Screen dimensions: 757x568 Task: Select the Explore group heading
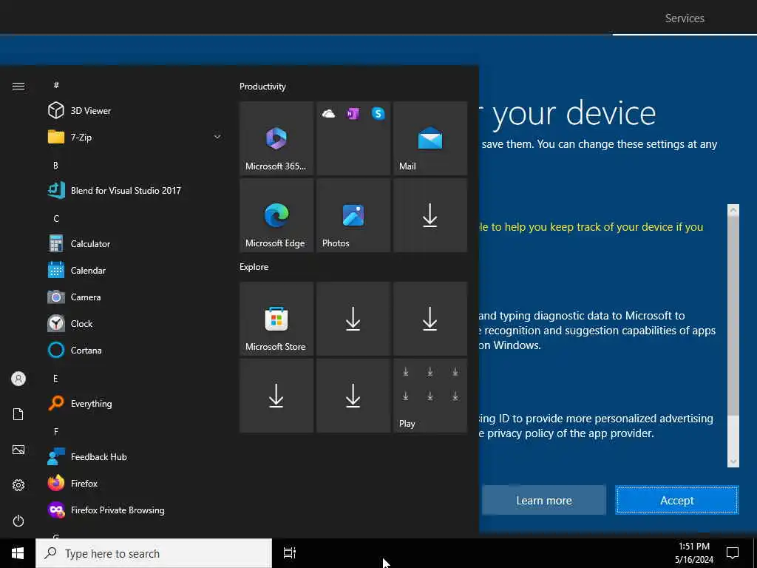pos(254,266)
